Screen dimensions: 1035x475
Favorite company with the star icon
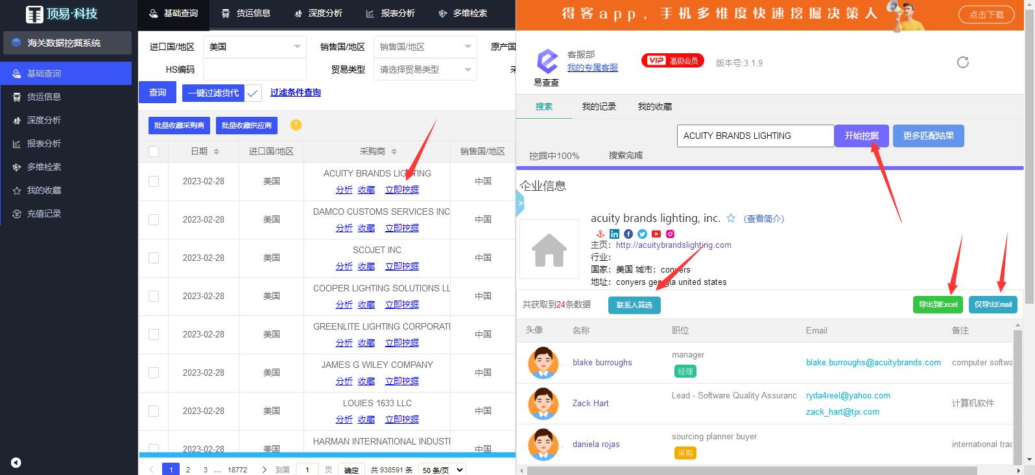point(731,218)
